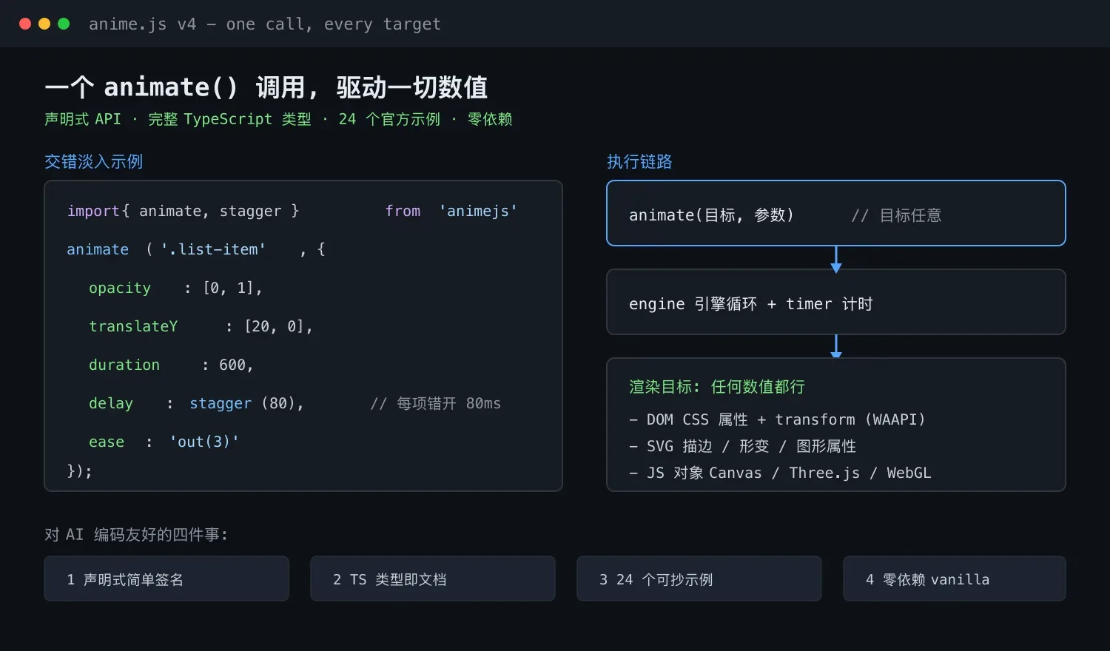Click the green subtitle starting with '声明式 API'
The image size is (1110, 651).
click(x=278, y=119)
